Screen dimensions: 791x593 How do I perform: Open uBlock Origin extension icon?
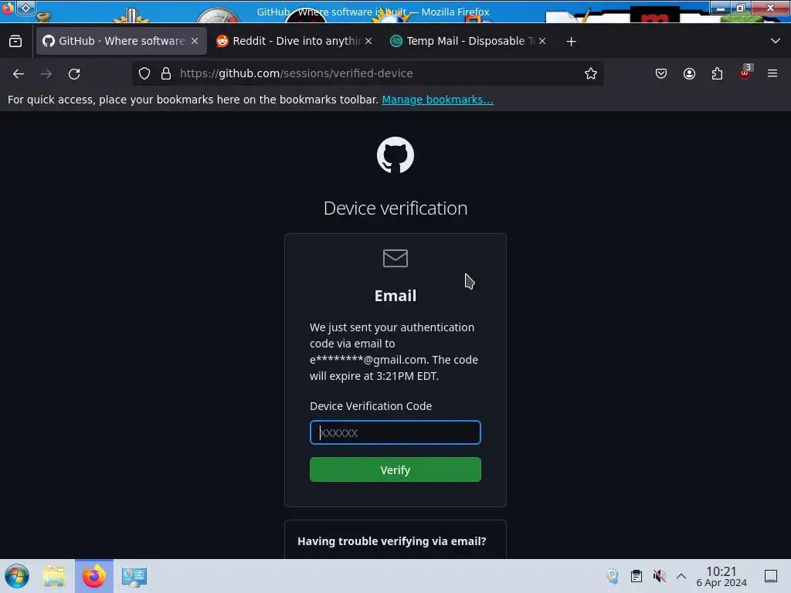[x=745, y=73]
